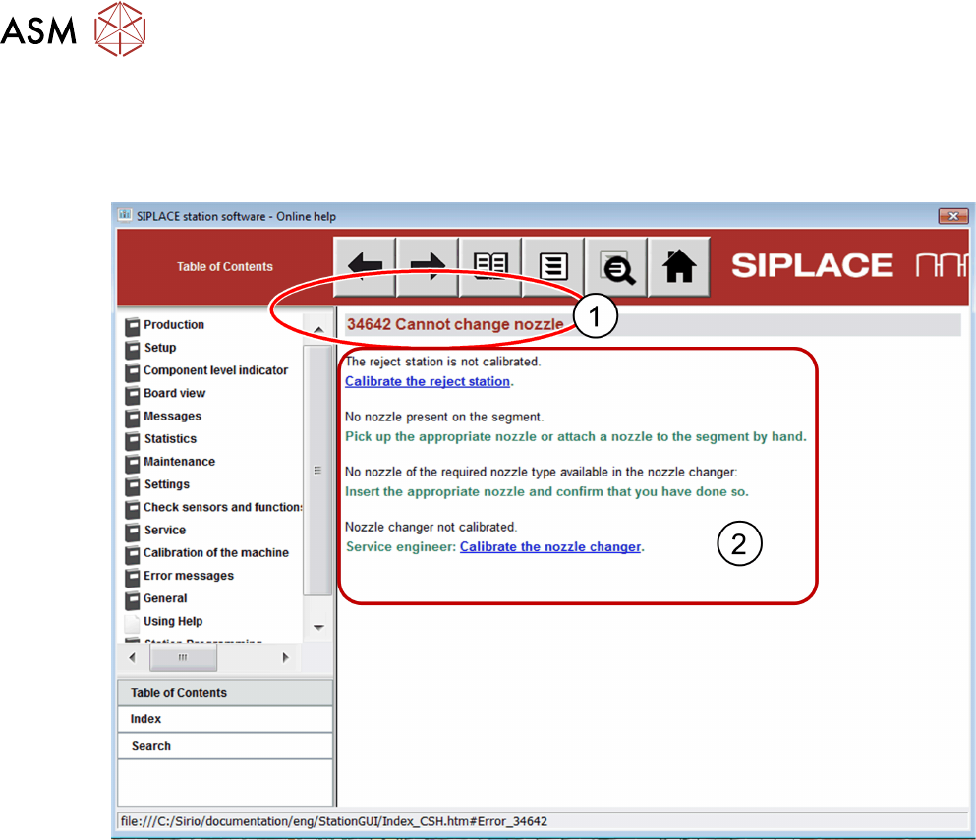
Task: Click the '34642 Cannot change nozzle' heading
Action: point(455,325)
